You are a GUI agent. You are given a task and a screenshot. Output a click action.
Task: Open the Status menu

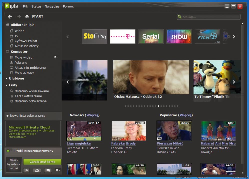click(36, 6)
